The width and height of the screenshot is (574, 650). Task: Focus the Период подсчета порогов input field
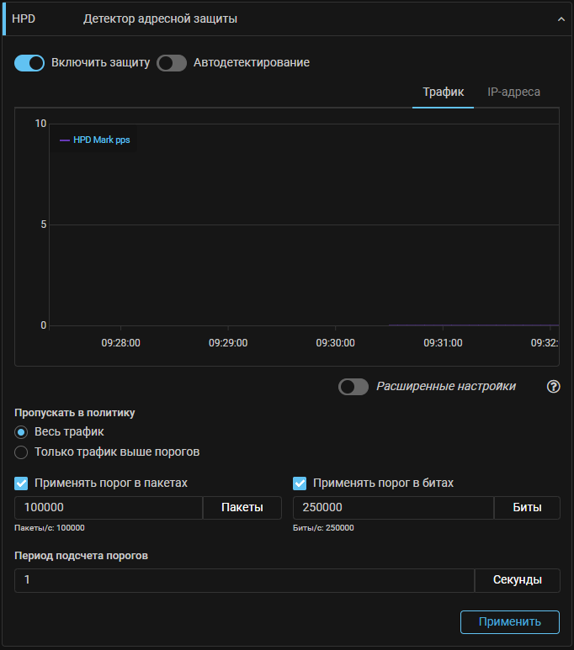244,580
